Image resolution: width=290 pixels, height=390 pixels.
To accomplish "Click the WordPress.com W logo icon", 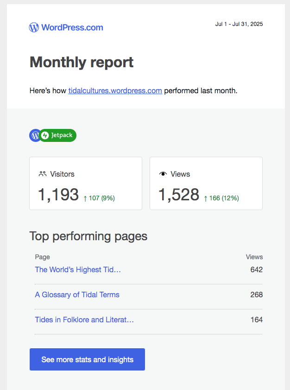I will pos(34,27).
